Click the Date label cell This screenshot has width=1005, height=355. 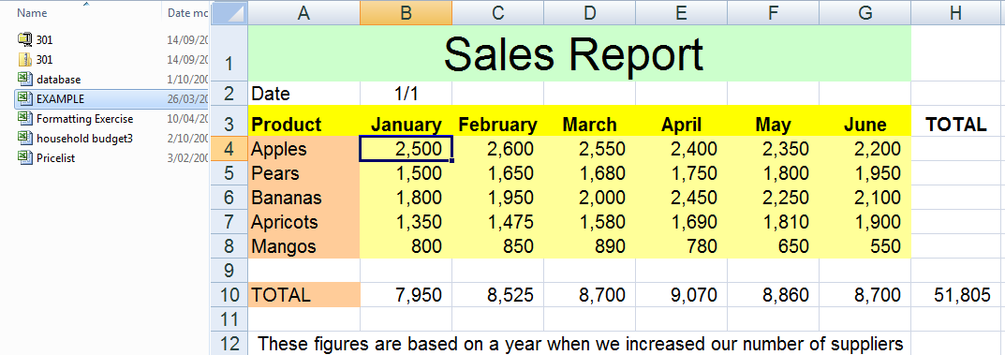pos(303,94)
